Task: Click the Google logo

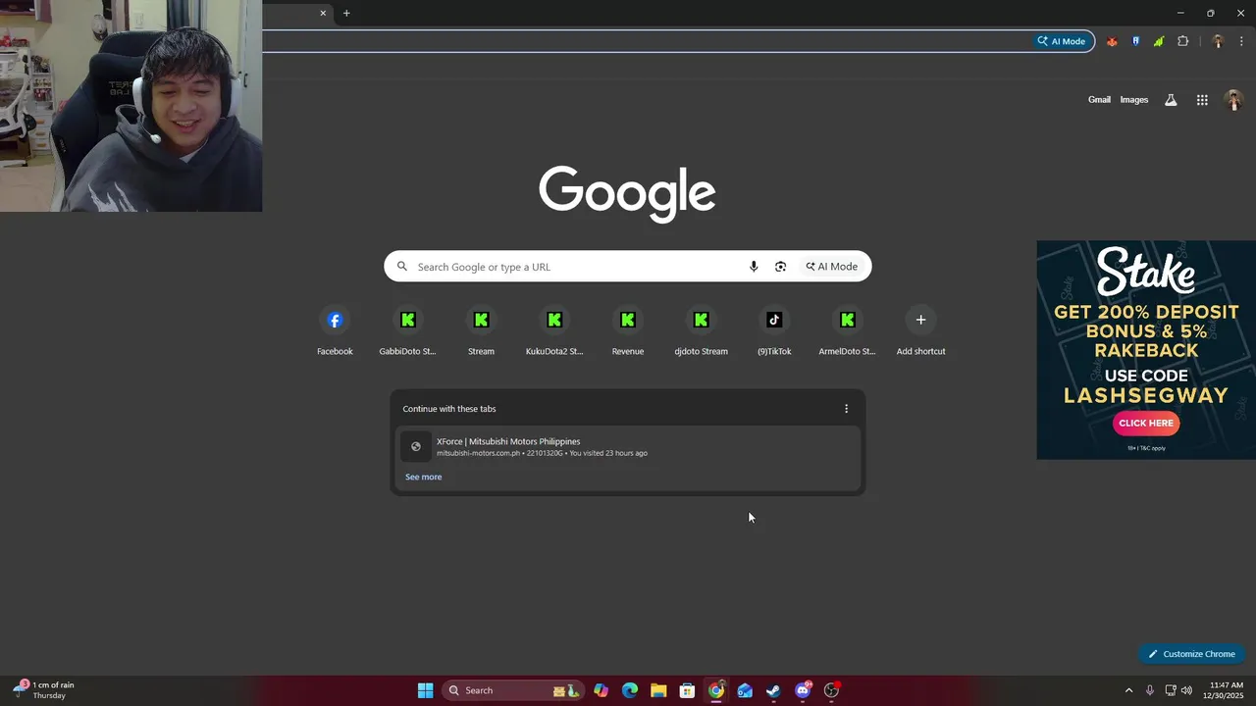Action: tap(627, 193)
